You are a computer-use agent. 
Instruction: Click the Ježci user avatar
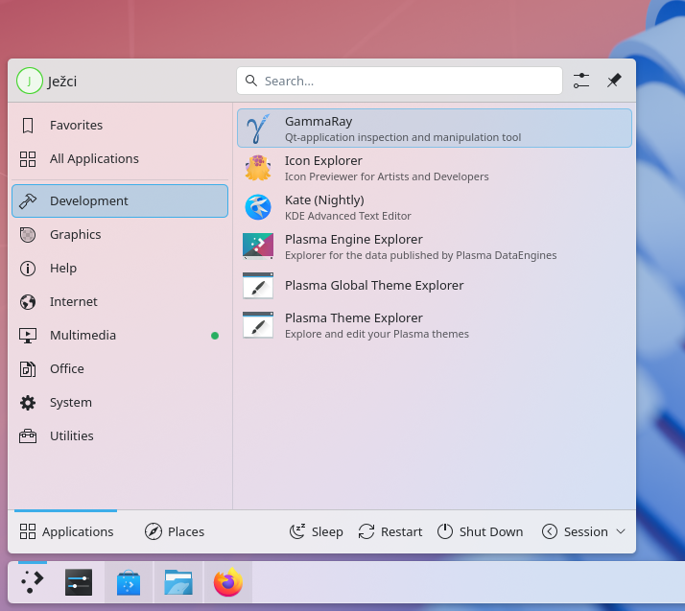pos(30,81)
